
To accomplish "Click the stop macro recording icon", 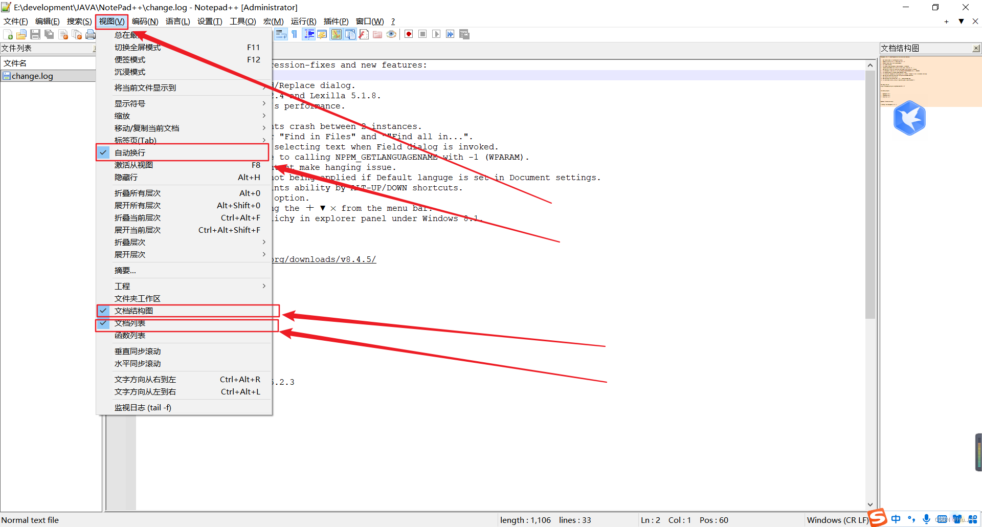I will [422, 34].
